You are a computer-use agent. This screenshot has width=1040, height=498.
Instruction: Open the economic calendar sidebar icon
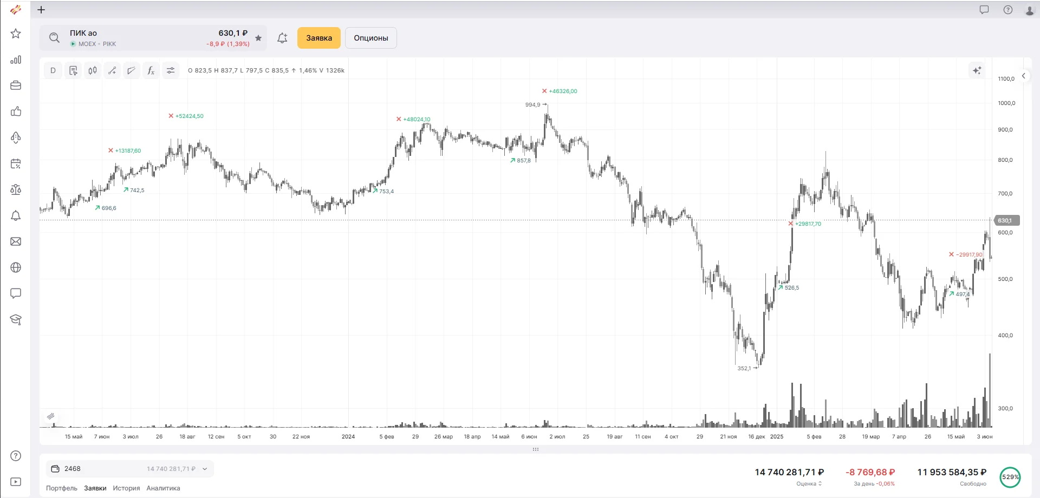(16, 163)
